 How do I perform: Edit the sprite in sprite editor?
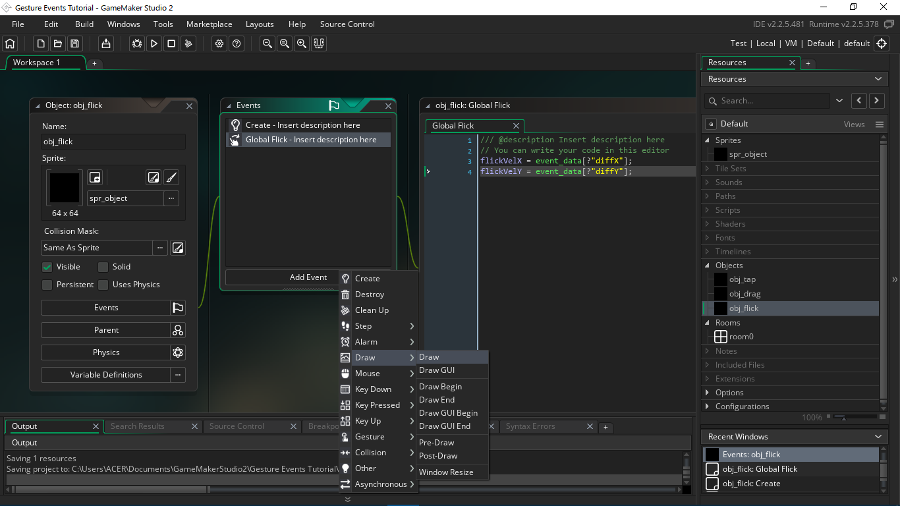coord(154,177)
